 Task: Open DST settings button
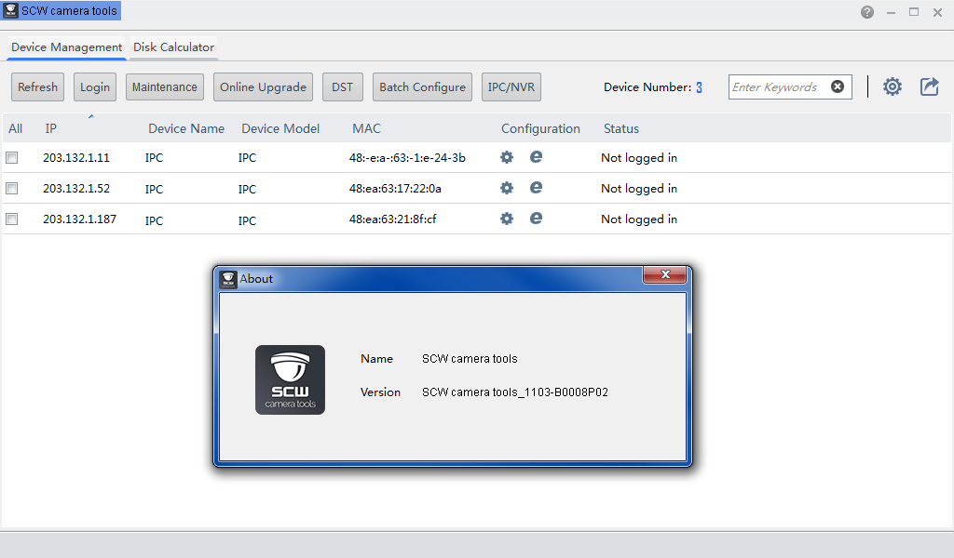click(343, 86)
